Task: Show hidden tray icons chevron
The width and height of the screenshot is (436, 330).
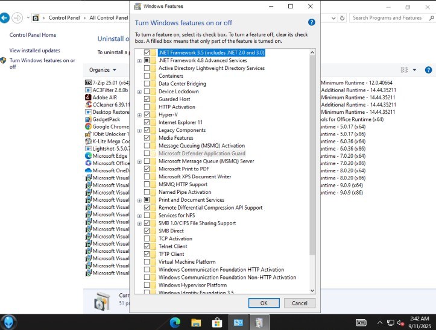Action: tap(379, 323)
